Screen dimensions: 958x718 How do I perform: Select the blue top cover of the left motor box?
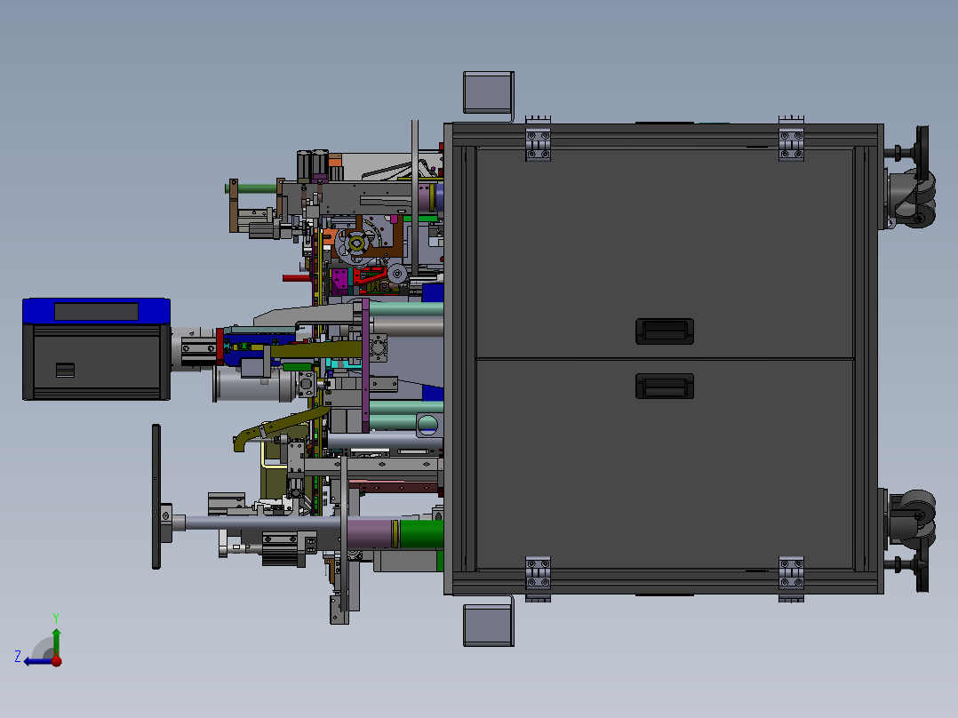[97, 311]
